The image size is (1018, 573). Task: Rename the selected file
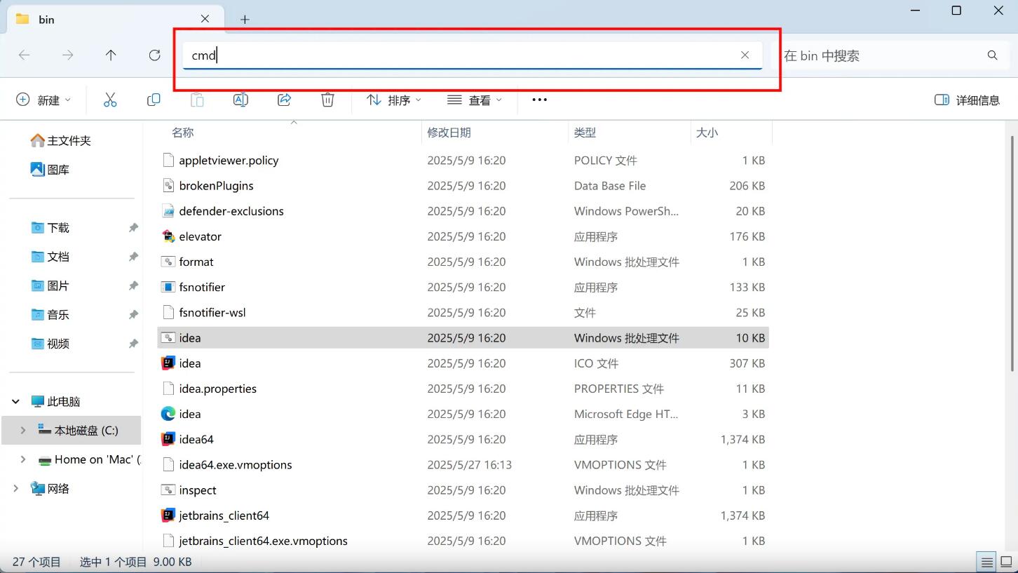click(240, 100)
